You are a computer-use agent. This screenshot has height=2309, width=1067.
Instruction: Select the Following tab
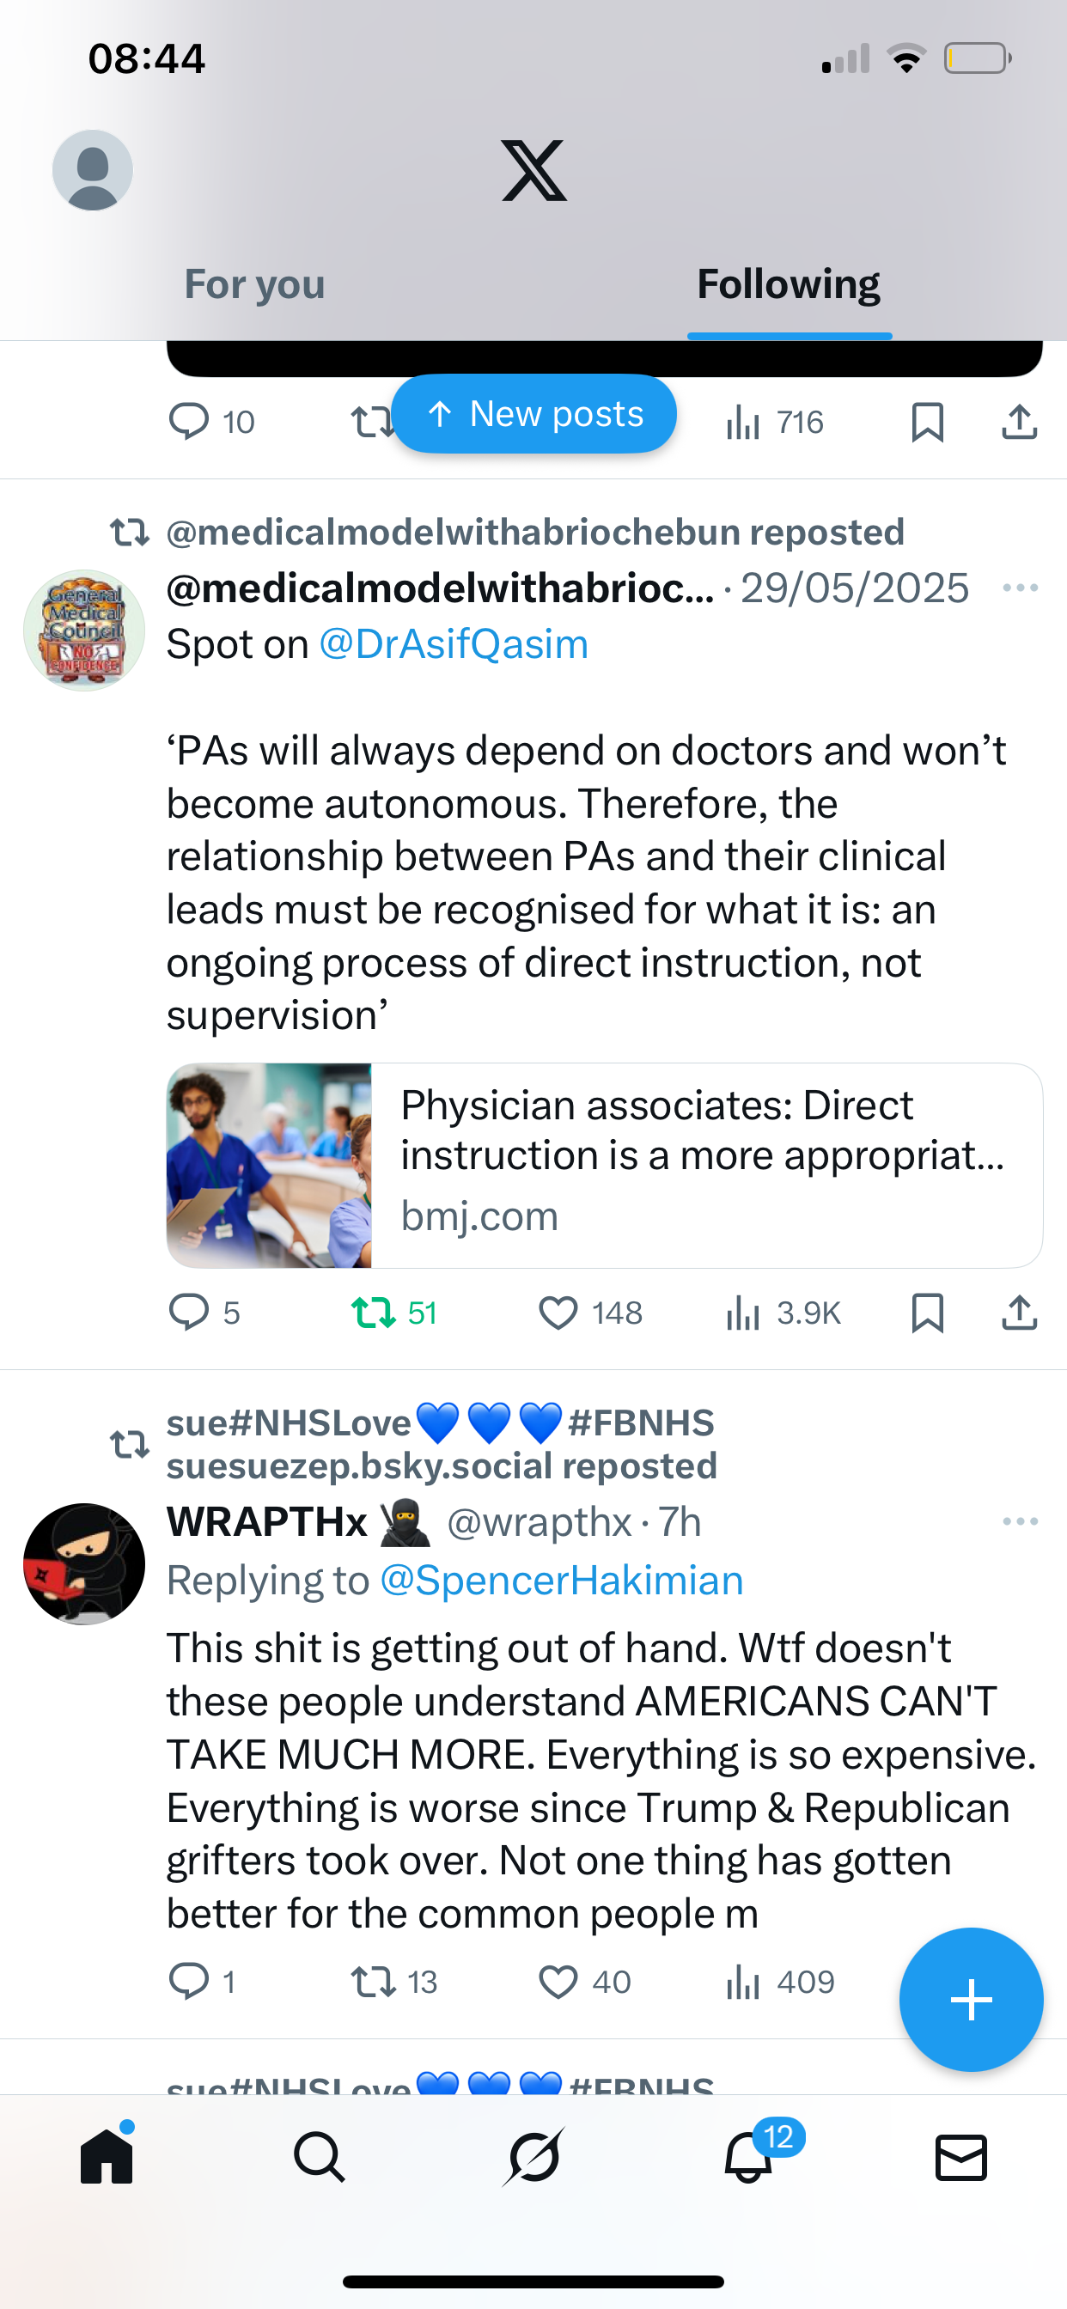(x=788, y=285)
